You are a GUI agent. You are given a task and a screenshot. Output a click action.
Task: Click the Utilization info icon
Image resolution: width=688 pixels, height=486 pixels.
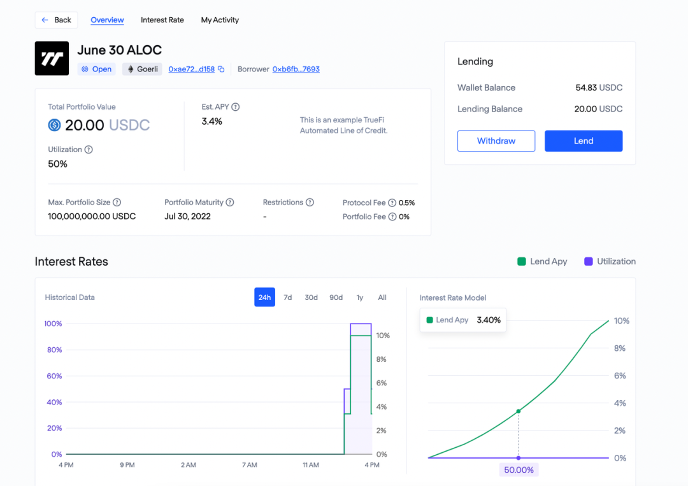pyautogui.click(x=89, y=150)
